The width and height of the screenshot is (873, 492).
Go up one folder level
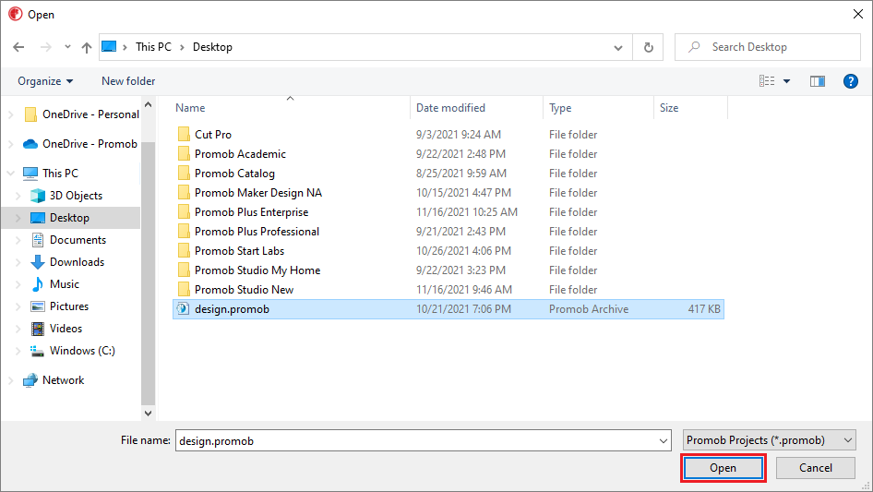[87, 47]
